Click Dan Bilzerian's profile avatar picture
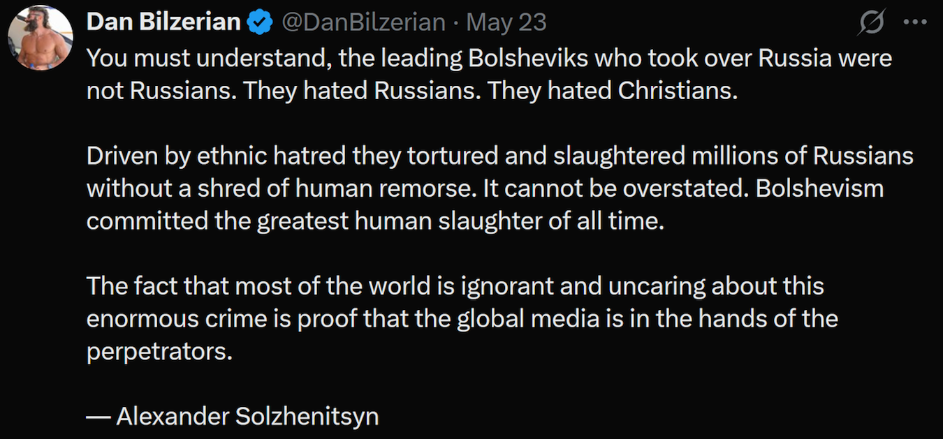Screen dimensions: 943x439 (x=41, y=38)
